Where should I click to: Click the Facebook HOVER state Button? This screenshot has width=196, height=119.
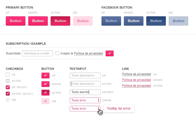click(x=134, y=21)
